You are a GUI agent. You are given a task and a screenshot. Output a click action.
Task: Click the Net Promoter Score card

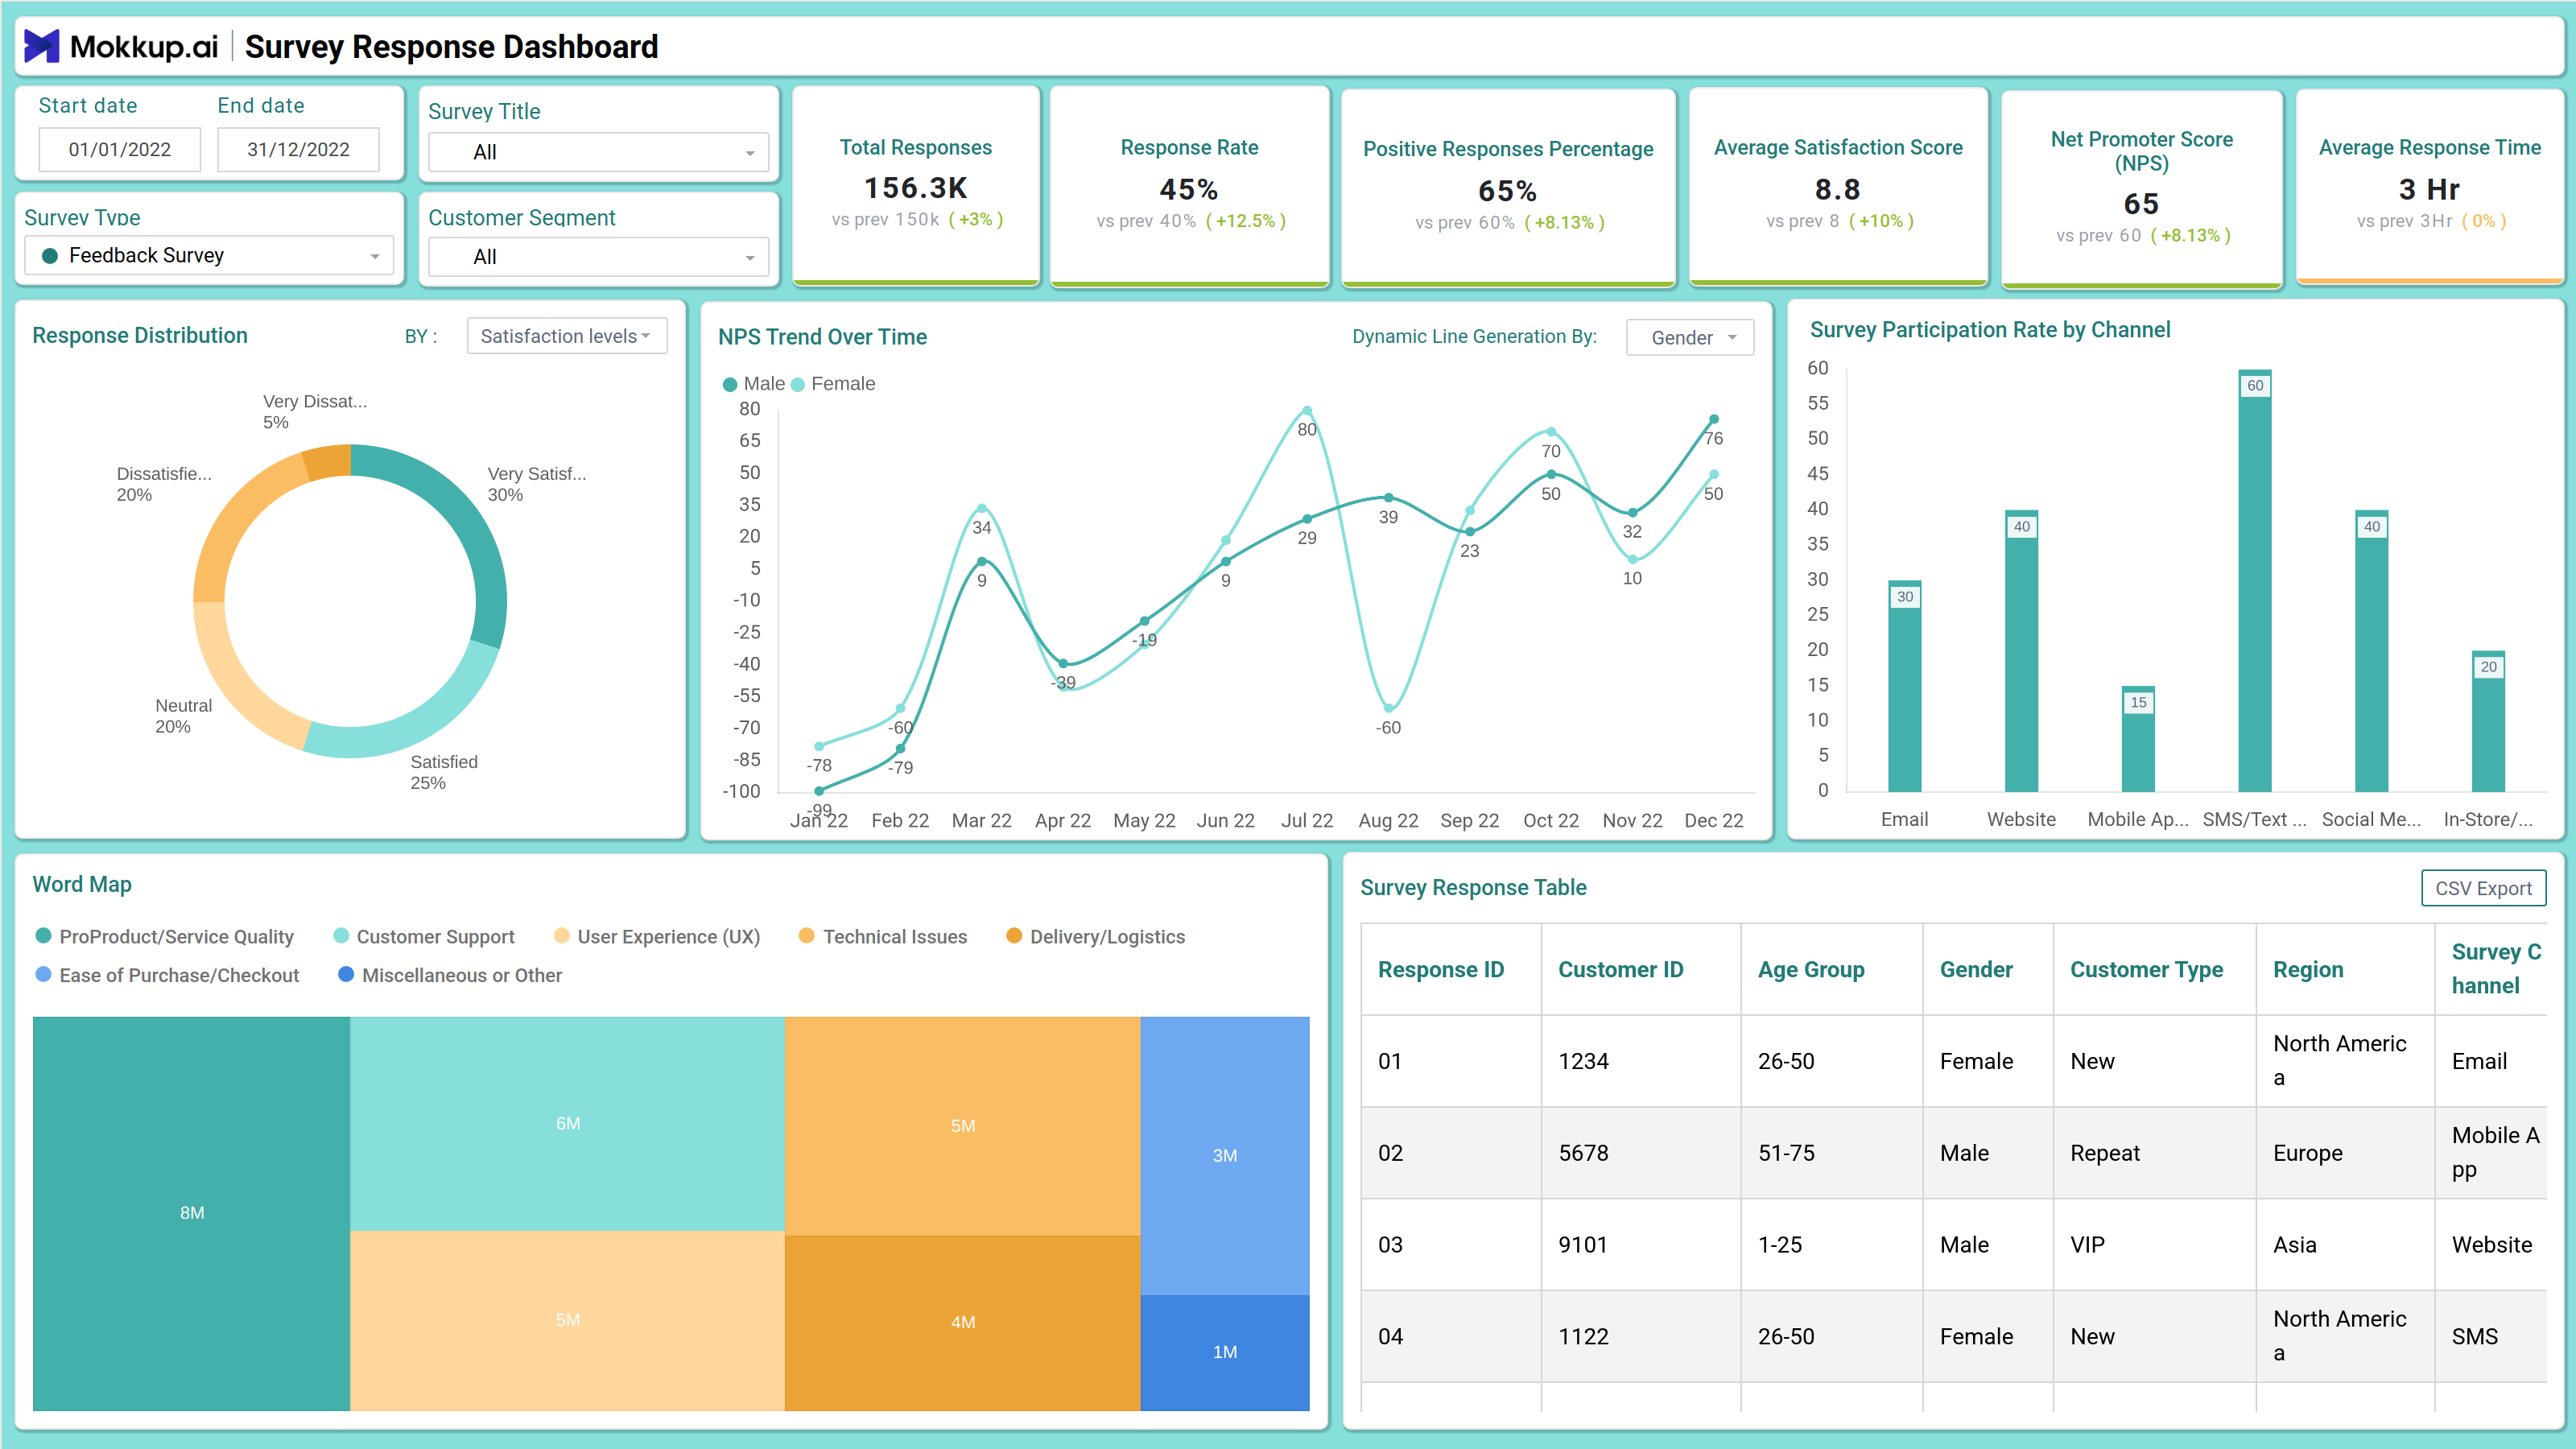[2141, 188]
